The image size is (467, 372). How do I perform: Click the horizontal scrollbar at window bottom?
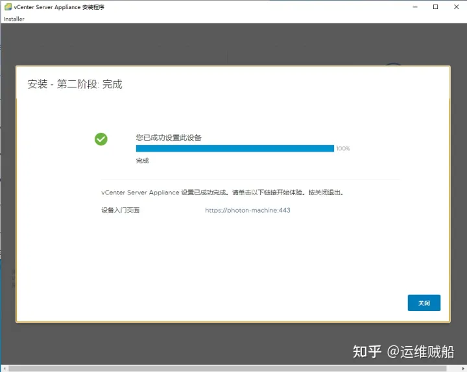pyautogui.click(x=227, y=368)
